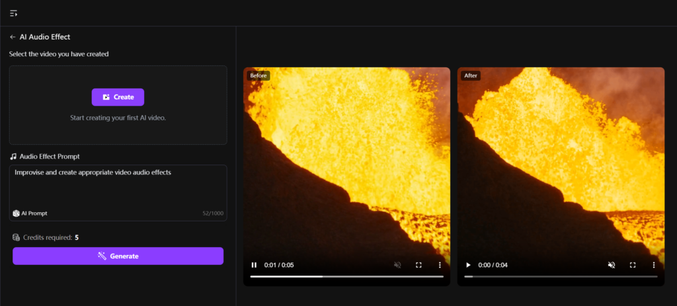Viewport: 677px width, 306px height.
Task: Open more options on the Before video
Action: 440,265
